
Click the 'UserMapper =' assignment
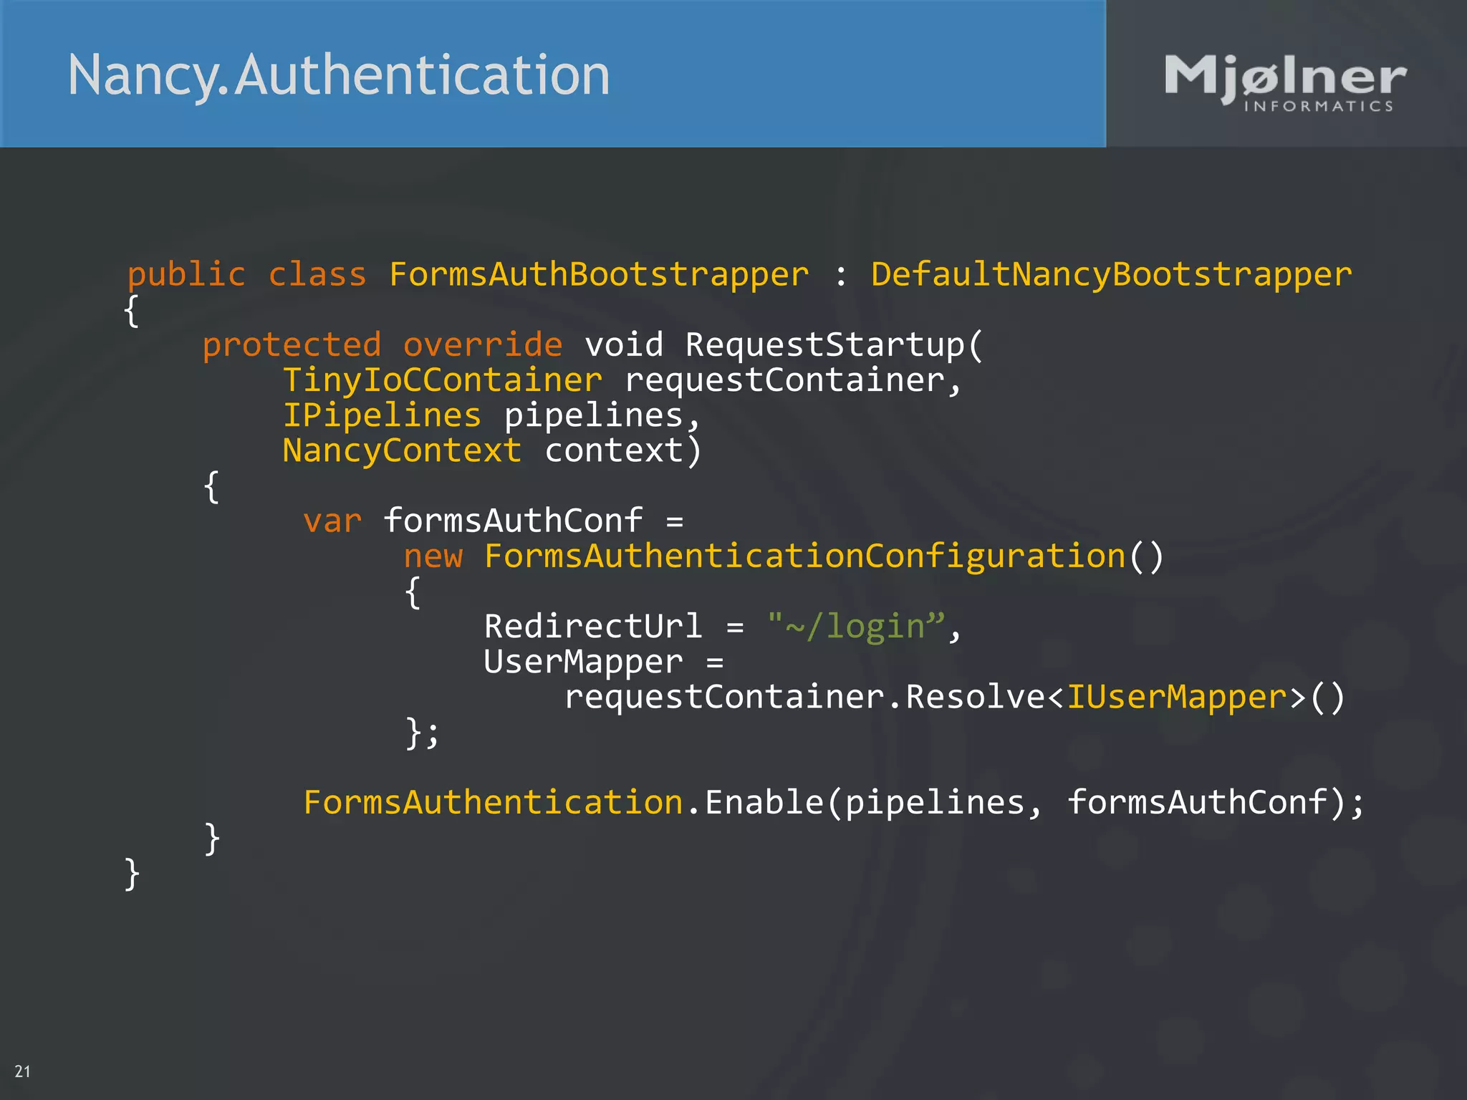[x=604, y=662]
